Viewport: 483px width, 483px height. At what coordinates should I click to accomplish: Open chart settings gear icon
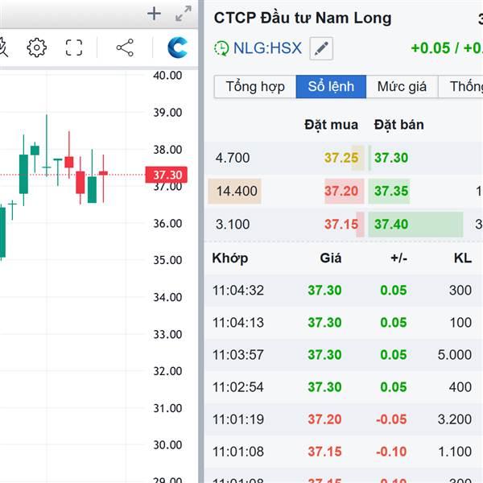[37, 47]
